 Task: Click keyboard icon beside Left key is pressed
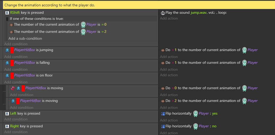[x=7, y=114]
